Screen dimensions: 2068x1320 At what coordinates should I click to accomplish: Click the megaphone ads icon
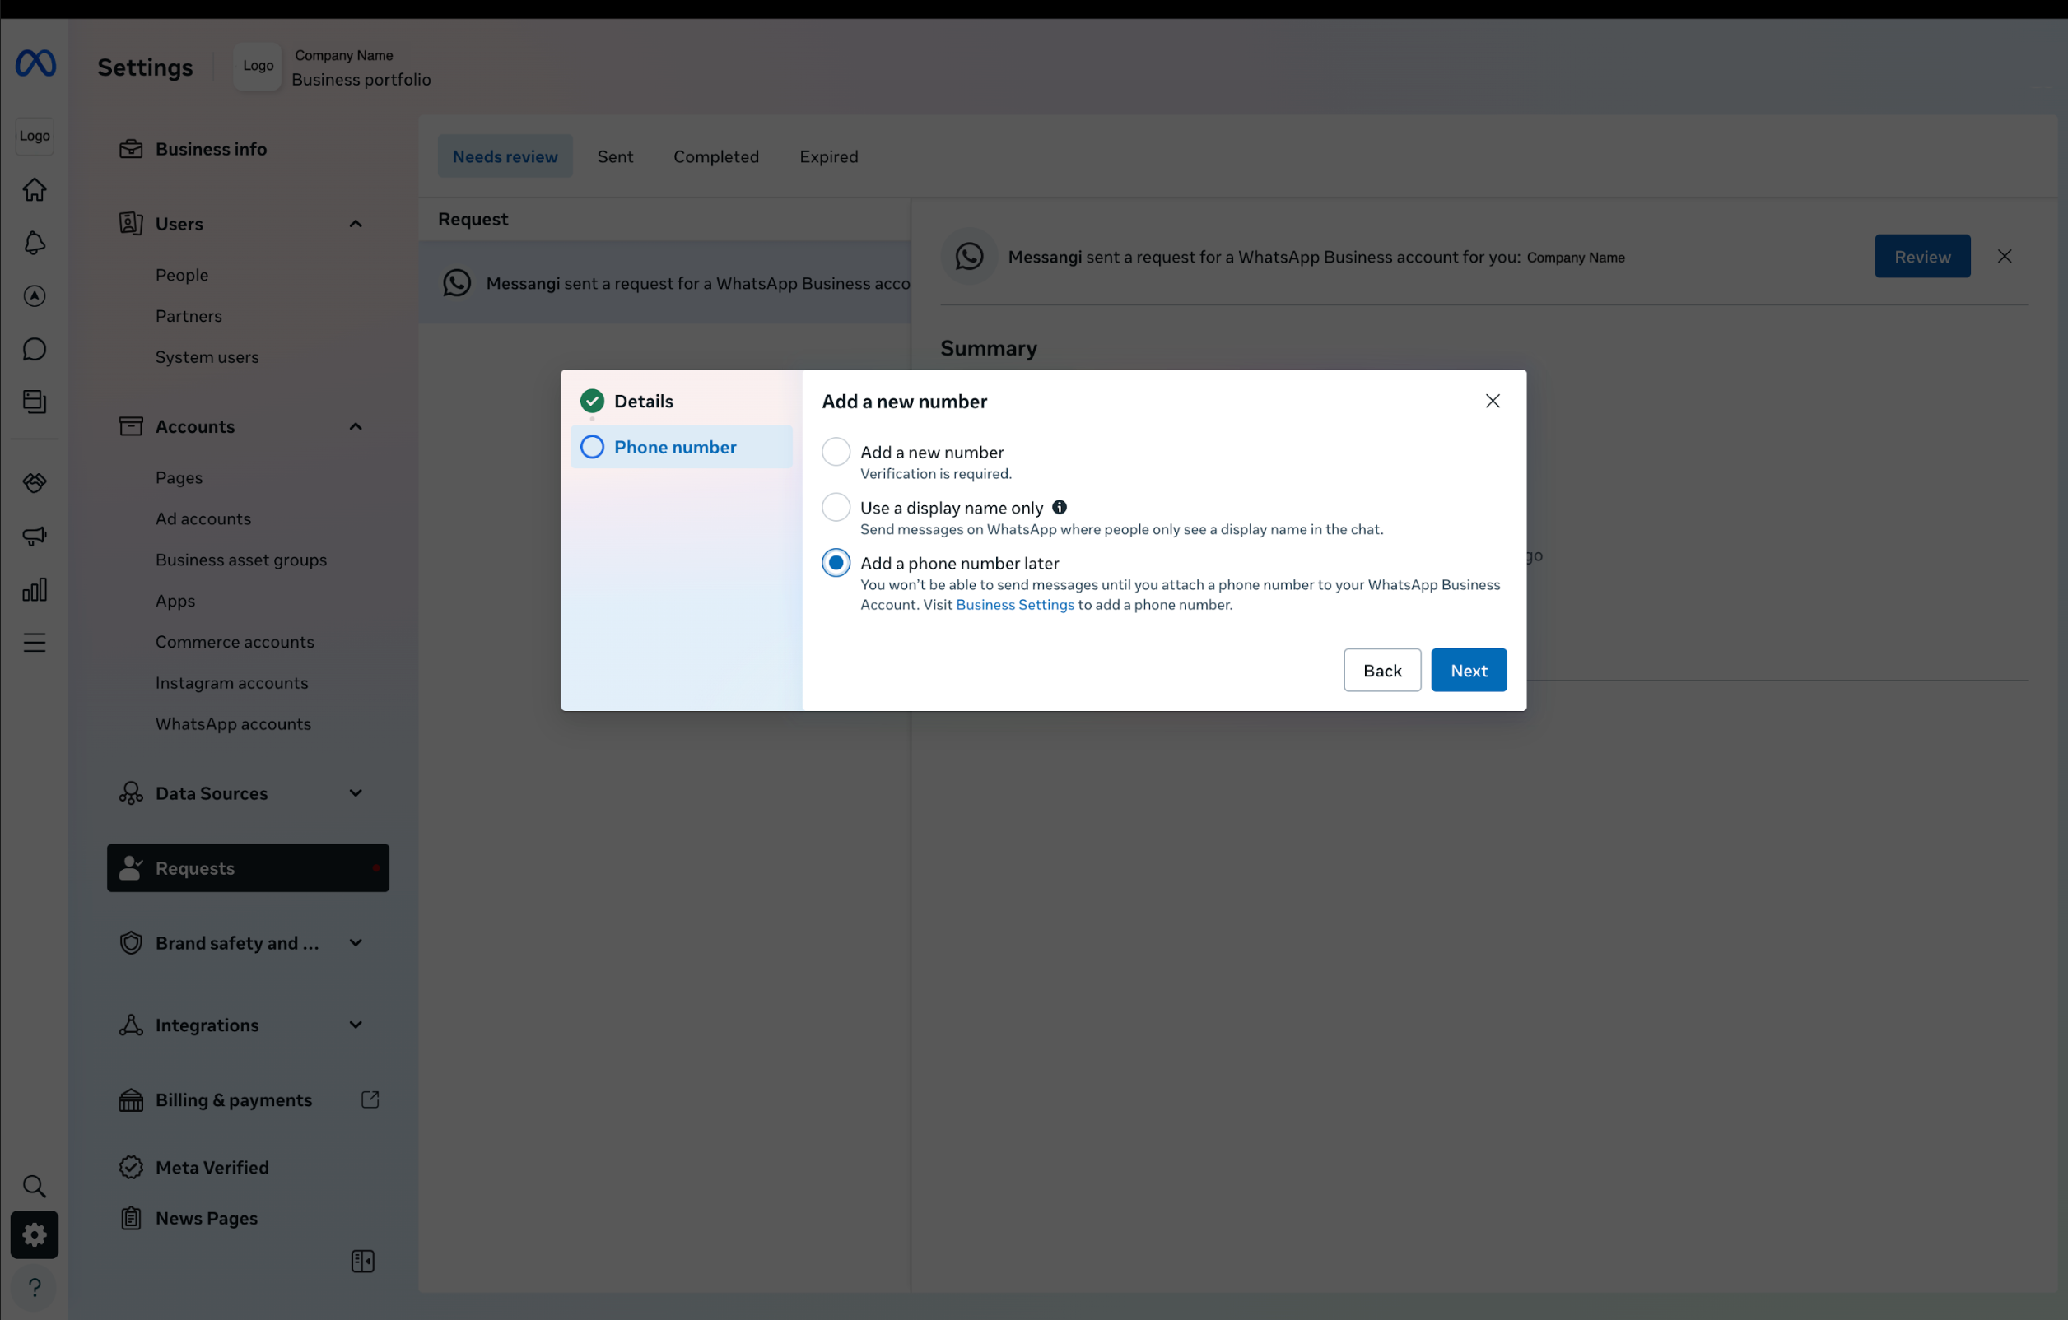tap(35, 537)
